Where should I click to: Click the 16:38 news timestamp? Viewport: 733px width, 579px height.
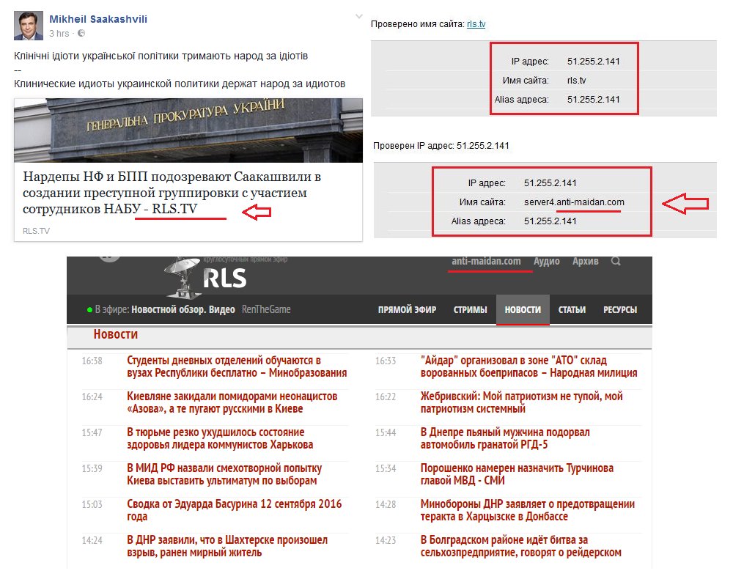click(92, 361)
